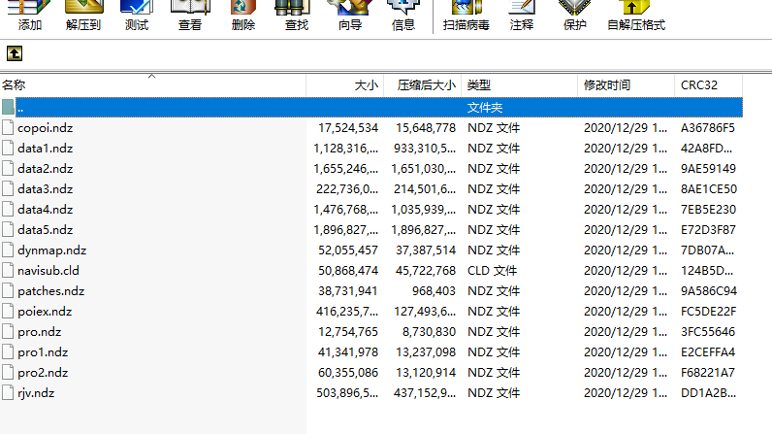Image resolution: width=772 pixels, height=434 pixels.
Task: Click the 保护 (Protect) toolbar icon
Action: [575, 16]
